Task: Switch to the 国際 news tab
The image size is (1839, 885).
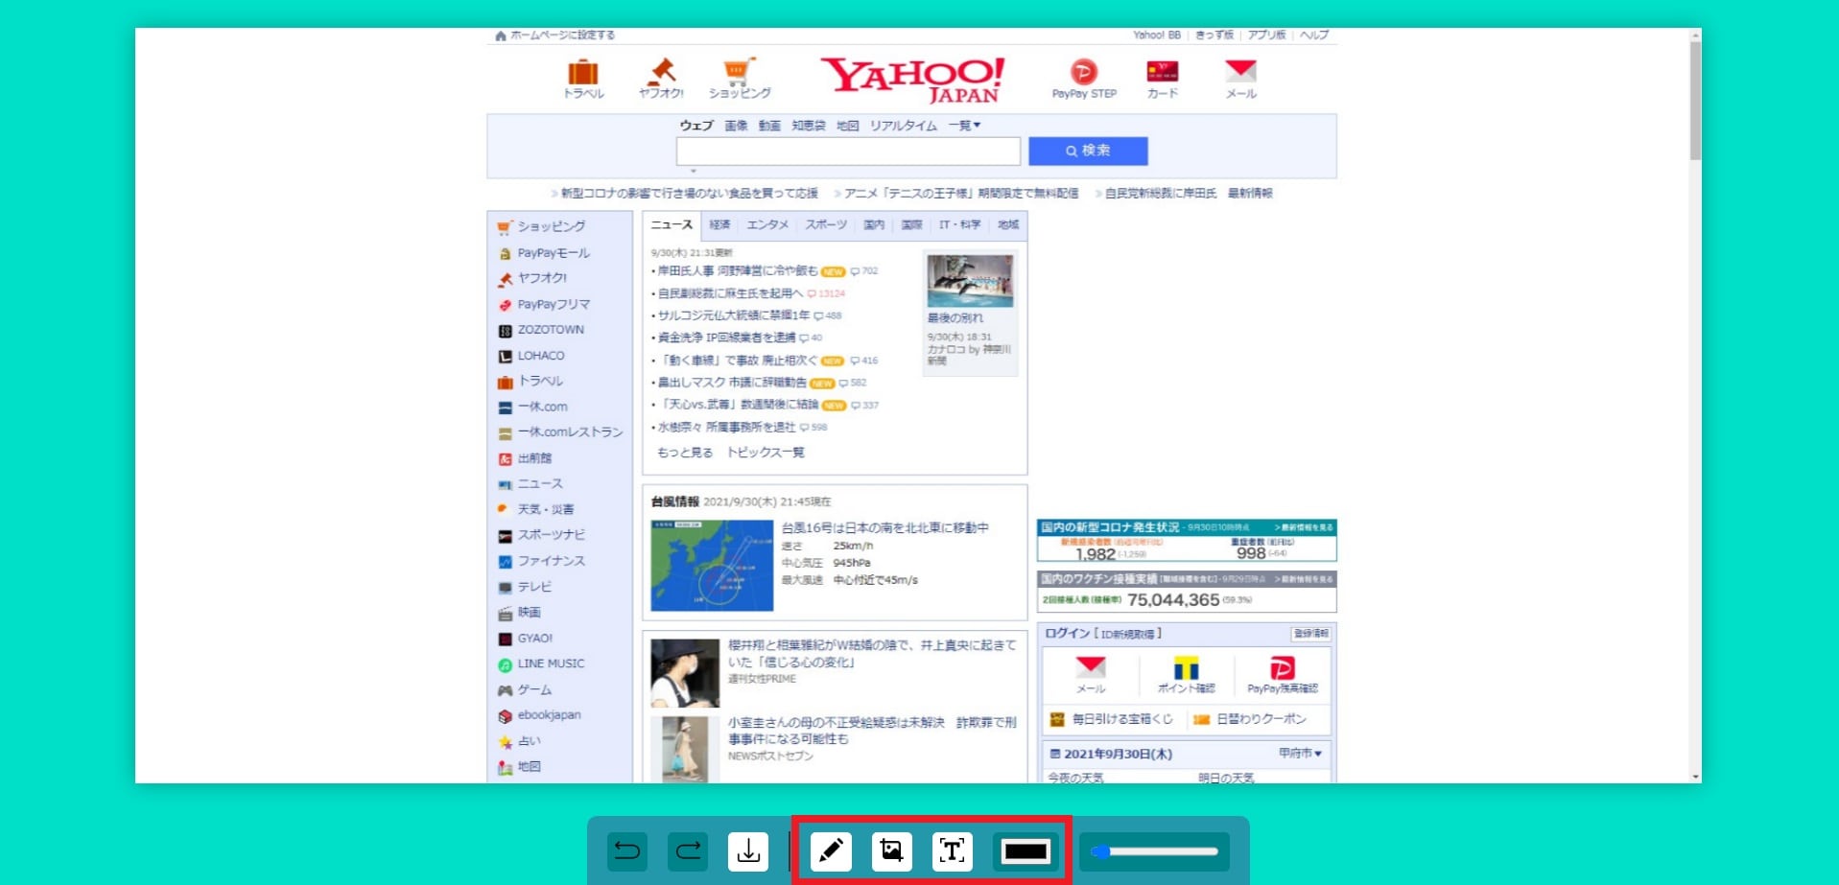Action: click(x=911, y=225)
